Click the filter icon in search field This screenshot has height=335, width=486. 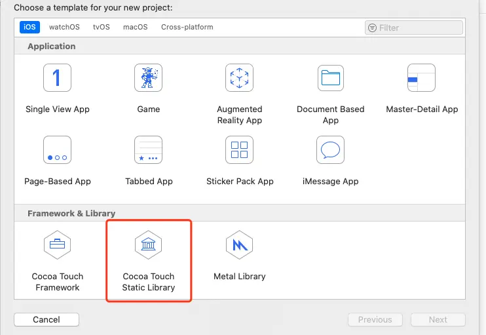pyautogui.click(x=372, y=28)
